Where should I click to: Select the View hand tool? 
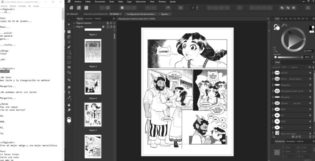[69, 105]
